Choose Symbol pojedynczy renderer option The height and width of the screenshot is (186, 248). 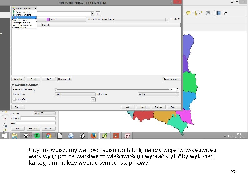pyautogui.click(x=24, y=12)
